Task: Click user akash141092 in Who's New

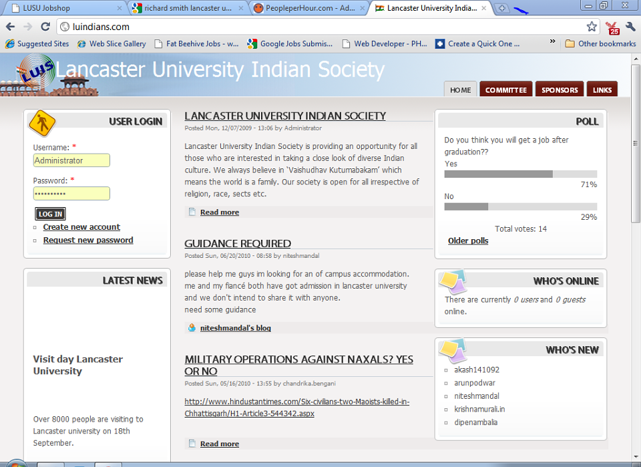Action: tap(477, 369)
